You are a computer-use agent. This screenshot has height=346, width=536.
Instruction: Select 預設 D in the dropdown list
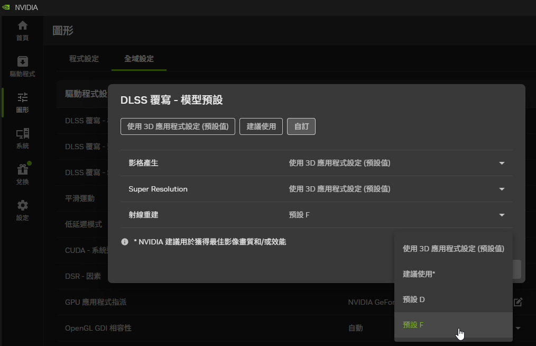click(x=454, y=299)
